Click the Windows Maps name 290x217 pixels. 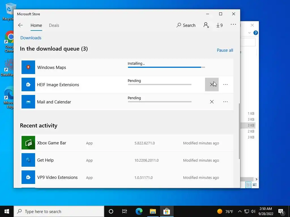point(52,67)
